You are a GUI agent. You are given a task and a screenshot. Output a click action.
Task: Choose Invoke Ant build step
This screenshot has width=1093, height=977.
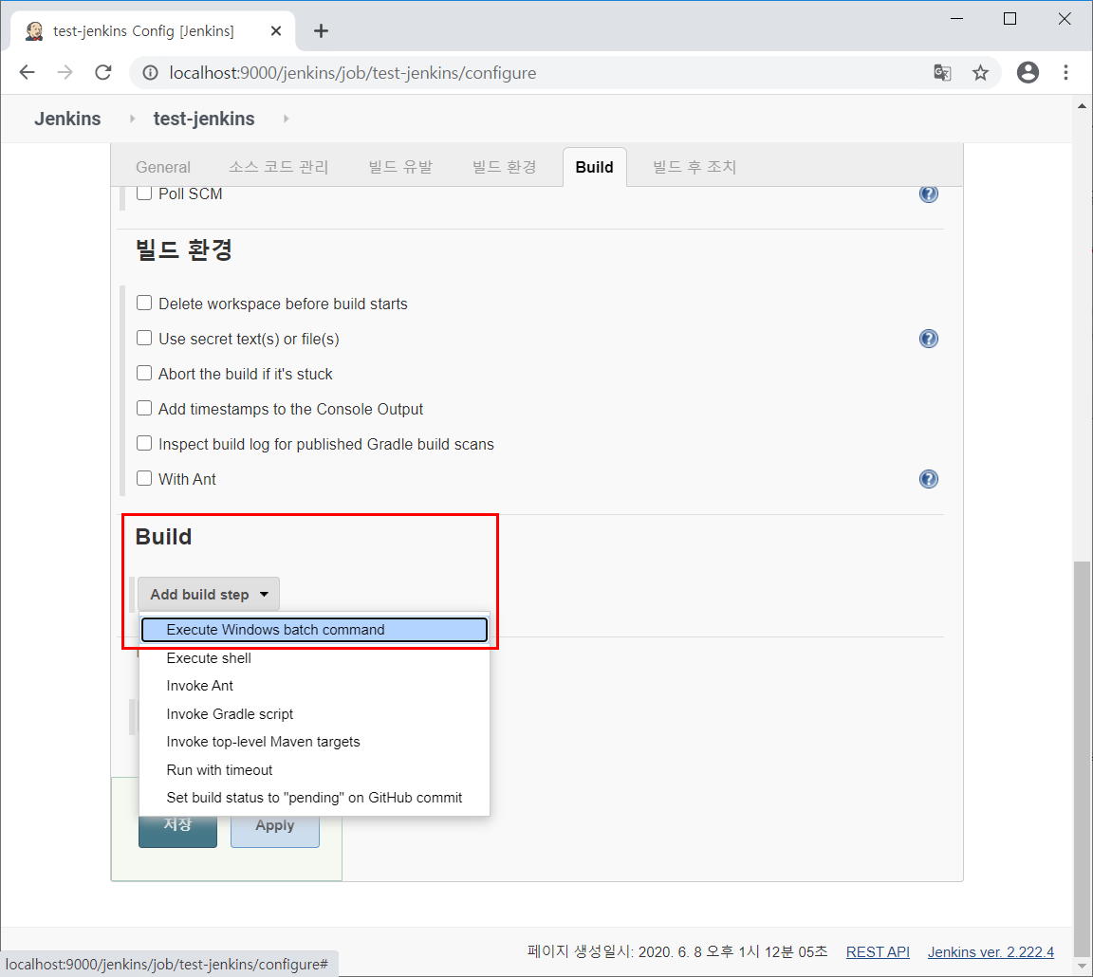314,686
